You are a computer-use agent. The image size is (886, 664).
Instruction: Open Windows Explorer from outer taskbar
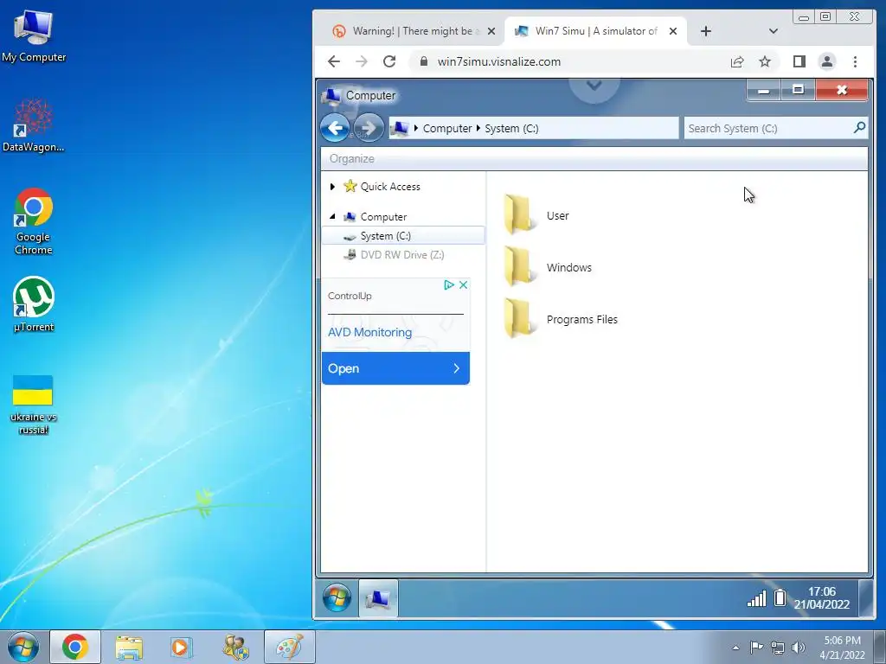(129, 647)
